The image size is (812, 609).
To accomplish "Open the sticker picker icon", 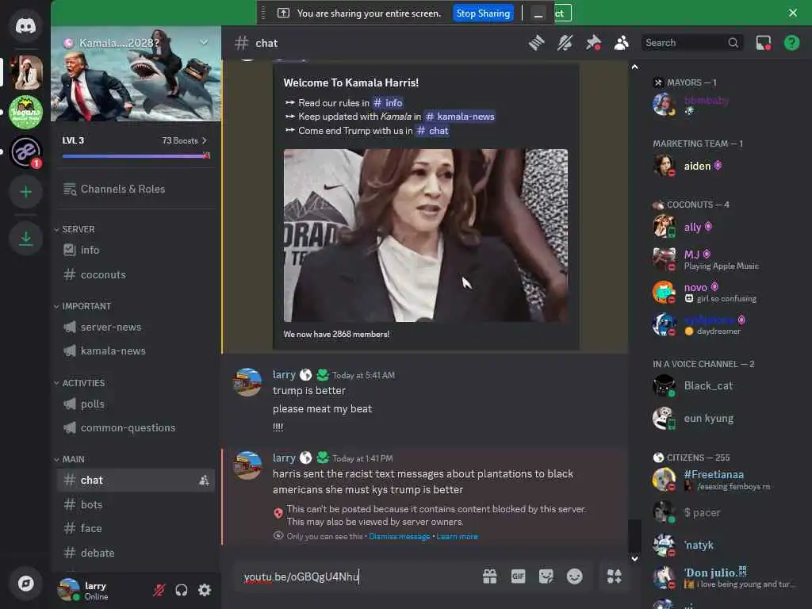I will coord(546,576).
